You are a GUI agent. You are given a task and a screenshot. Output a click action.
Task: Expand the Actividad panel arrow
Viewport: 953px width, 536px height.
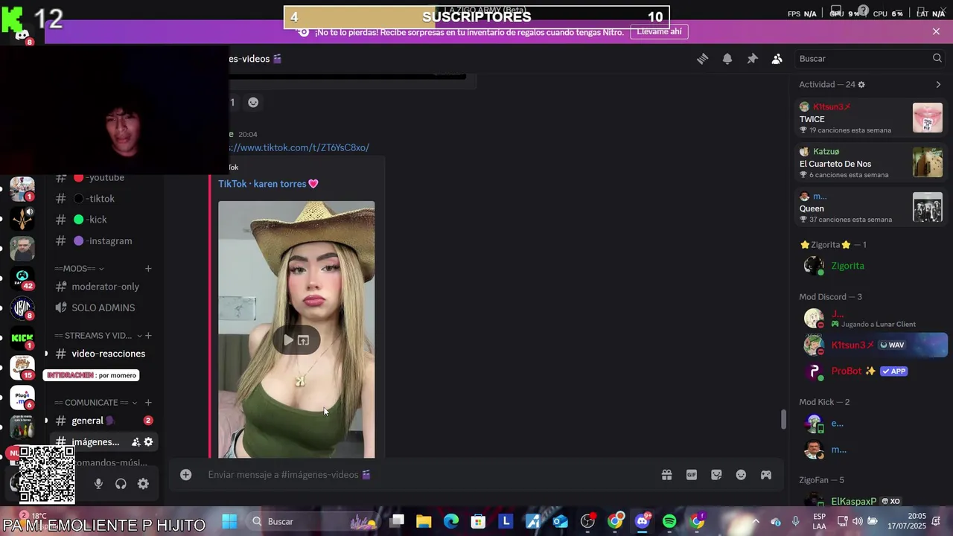tap(938, 84)
